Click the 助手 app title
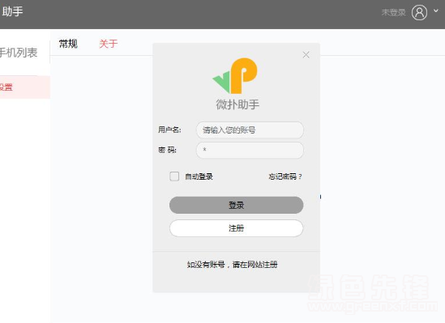Image resolution: width=445 pixels, height=323 pixels. pyautogui.click(x=12, y=11)
